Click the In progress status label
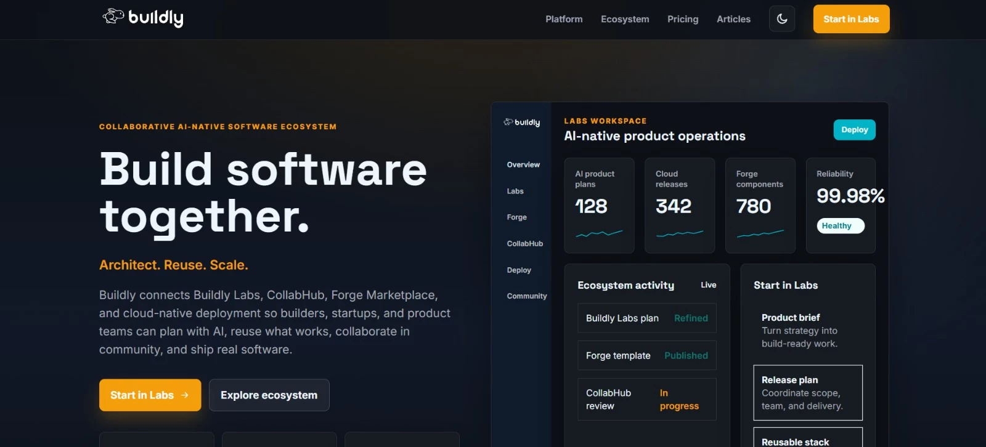986x447 pixels. [x=679, y=400]
